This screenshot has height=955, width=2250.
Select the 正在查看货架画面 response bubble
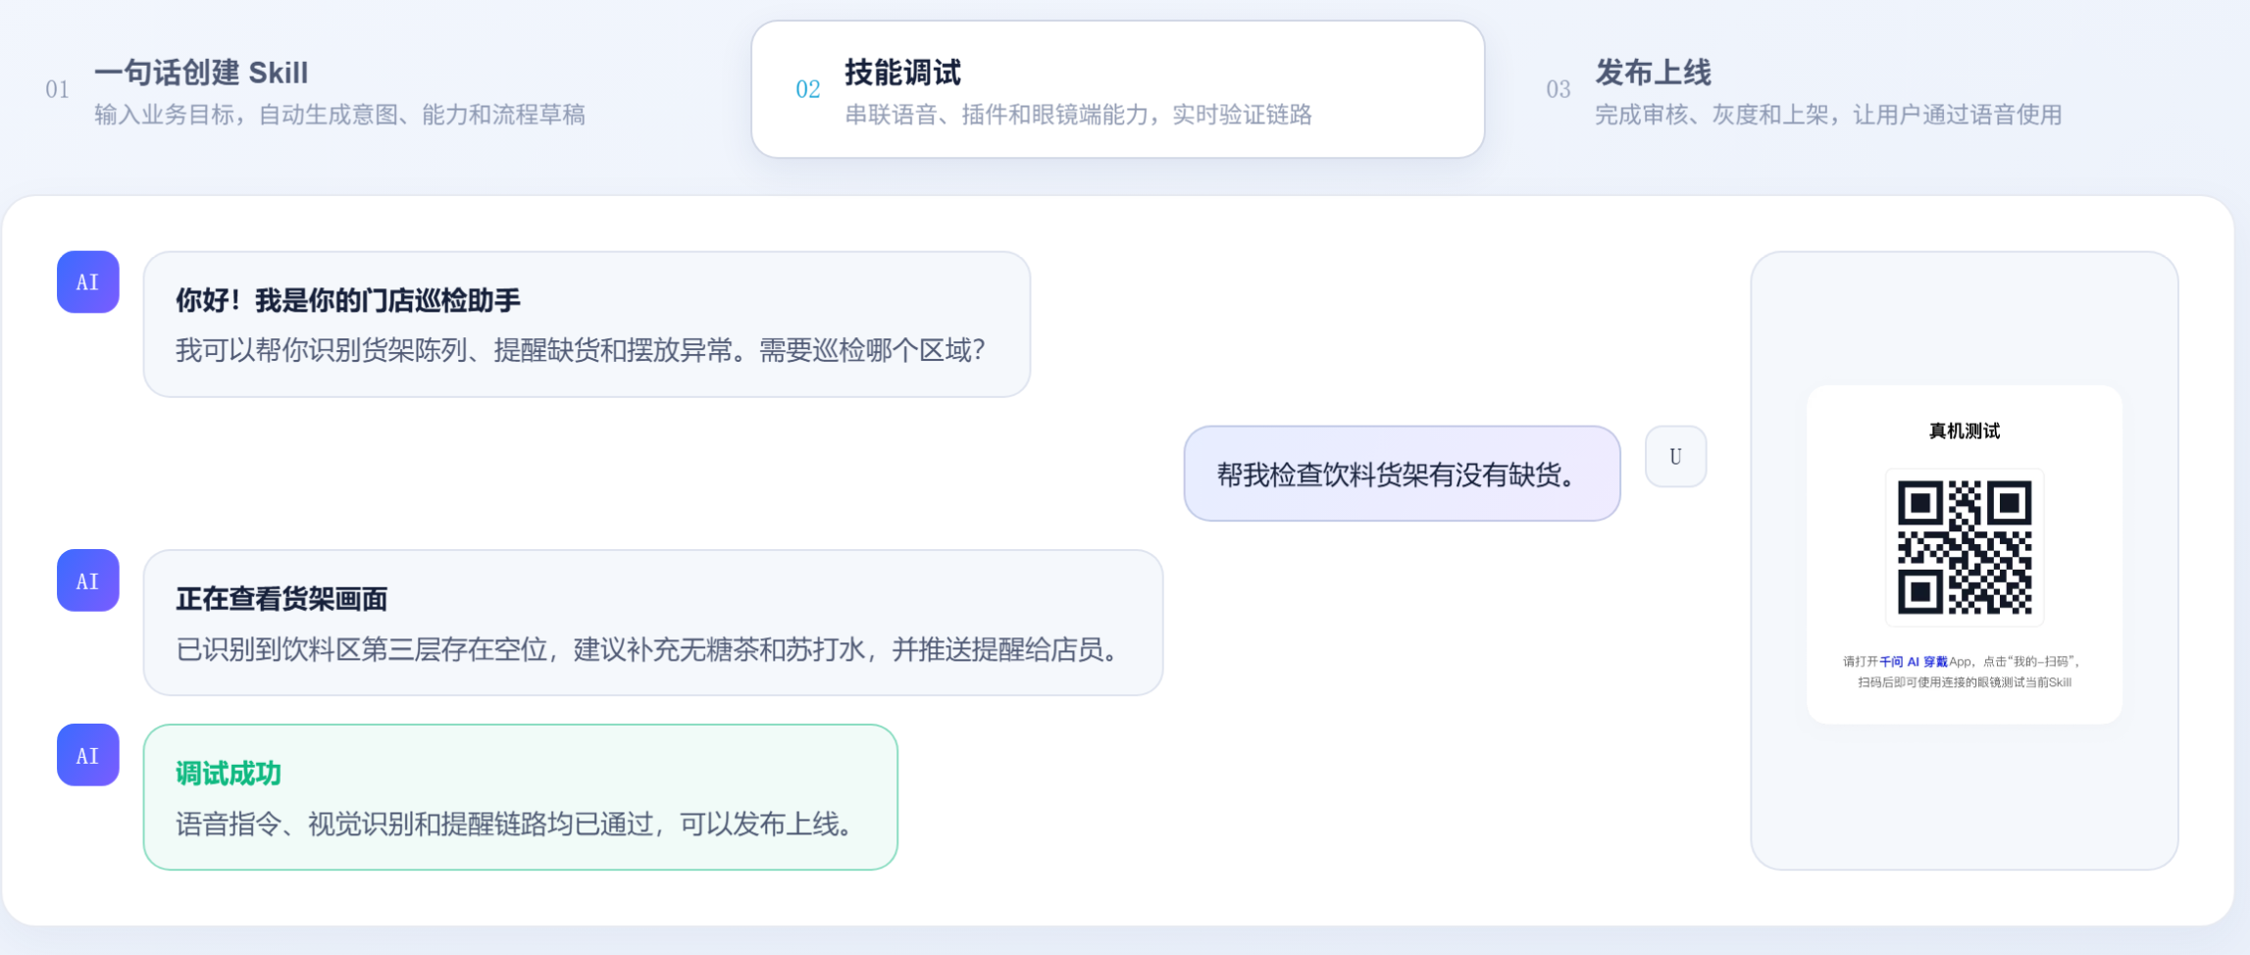point(653,623)
